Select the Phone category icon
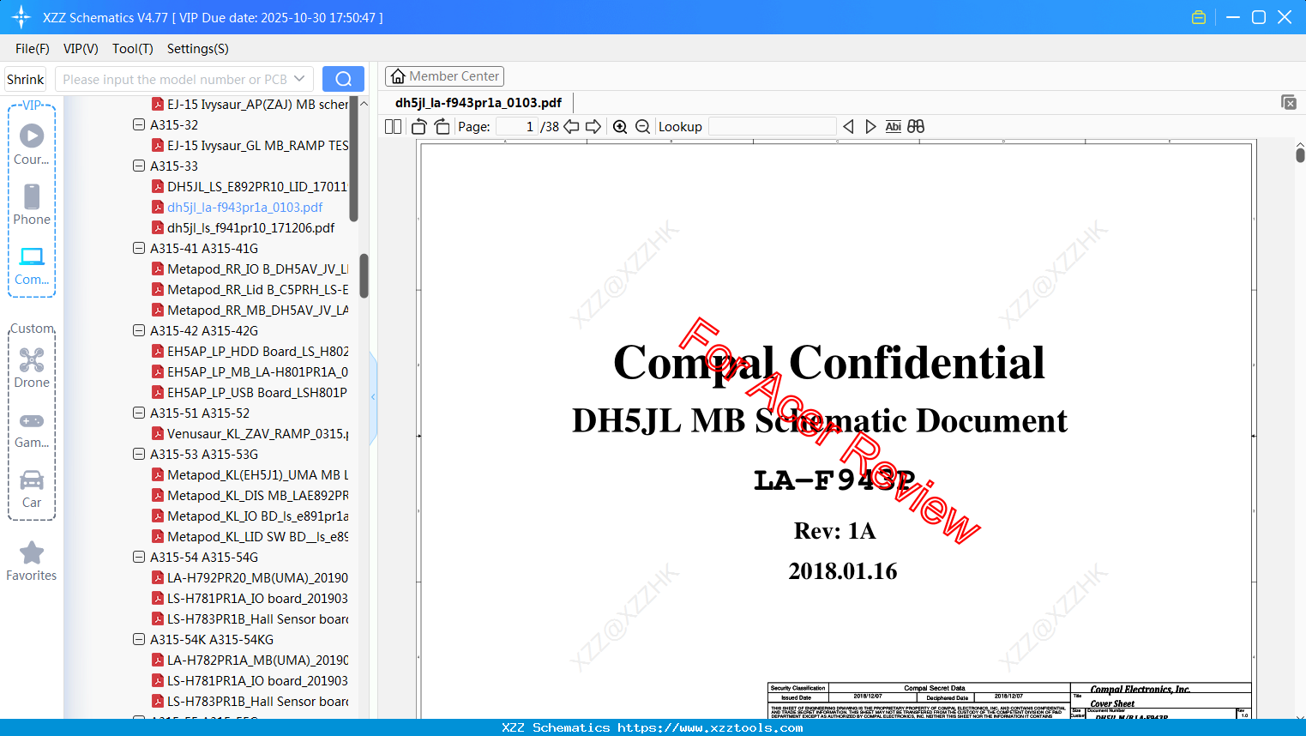1306x736 pixels. click(x=32, y=204)
